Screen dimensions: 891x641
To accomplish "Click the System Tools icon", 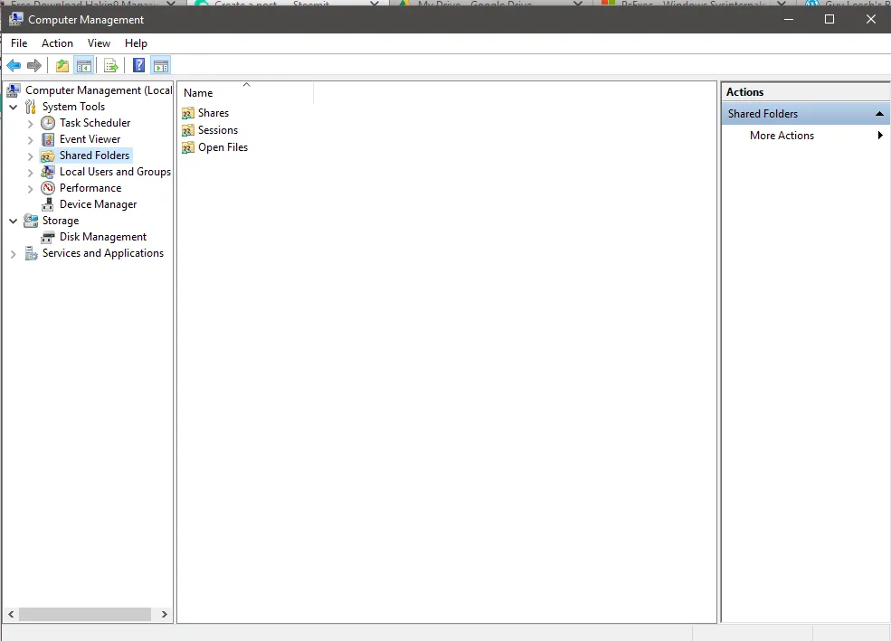I will [31, 107].
